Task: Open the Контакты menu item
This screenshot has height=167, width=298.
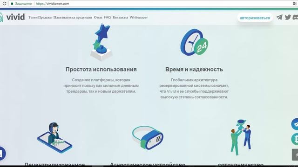Action: pos(120,17)
